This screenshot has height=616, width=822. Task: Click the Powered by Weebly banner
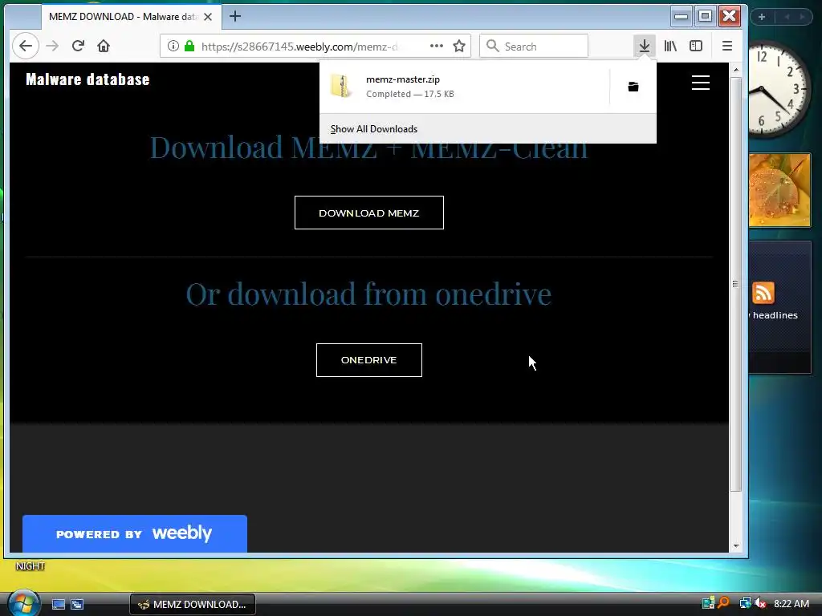[135, 533]
